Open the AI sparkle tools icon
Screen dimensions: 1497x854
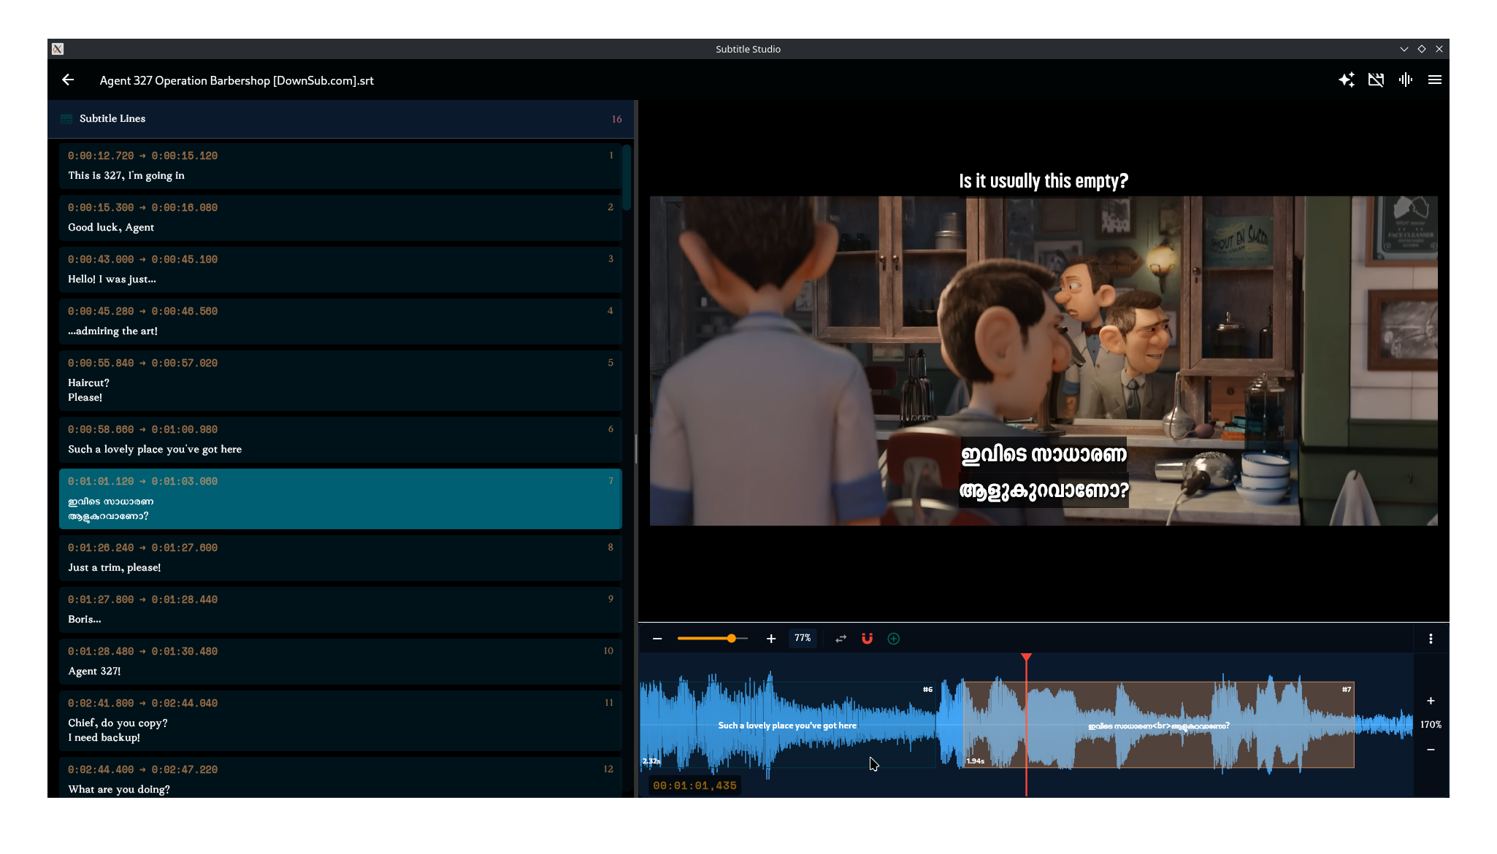pos(1347,80)
